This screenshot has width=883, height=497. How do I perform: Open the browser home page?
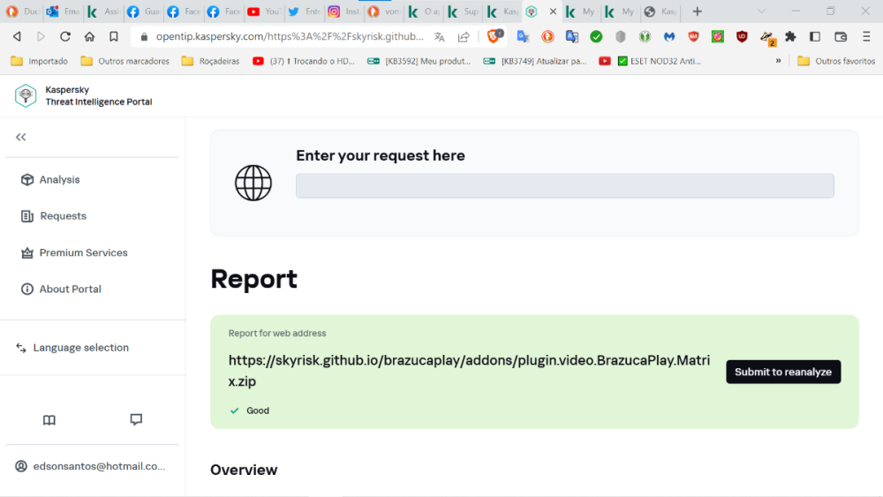(x=89, y=36)
